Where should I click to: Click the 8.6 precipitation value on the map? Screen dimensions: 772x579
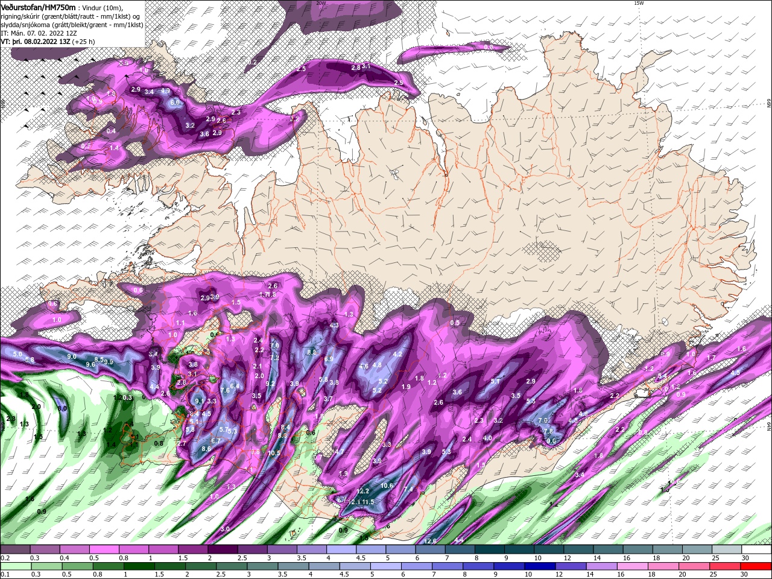(206, 449)
